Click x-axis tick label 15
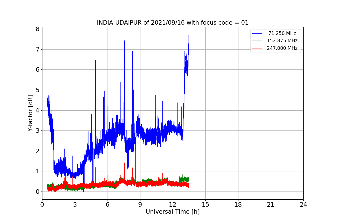Viewport: 337px width, 224px height. pos(205,205)
